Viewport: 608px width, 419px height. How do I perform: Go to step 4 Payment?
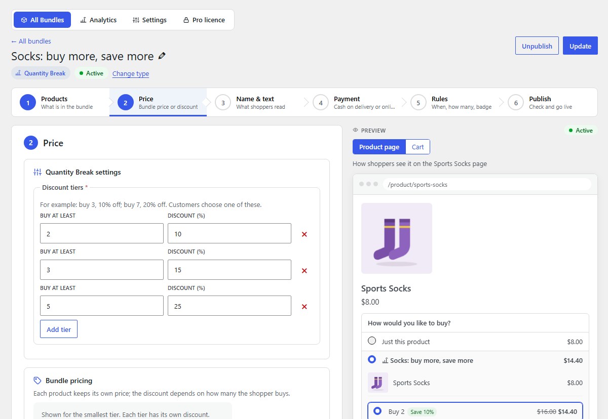pyautogui.click(x=354, y=103)
